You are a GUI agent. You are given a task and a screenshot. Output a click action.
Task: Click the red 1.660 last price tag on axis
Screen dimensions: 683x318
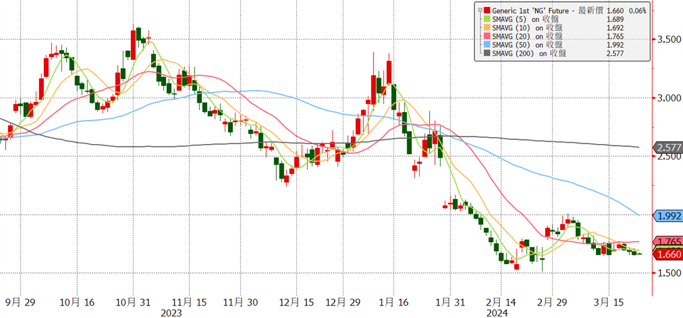(x=667, y=255)
